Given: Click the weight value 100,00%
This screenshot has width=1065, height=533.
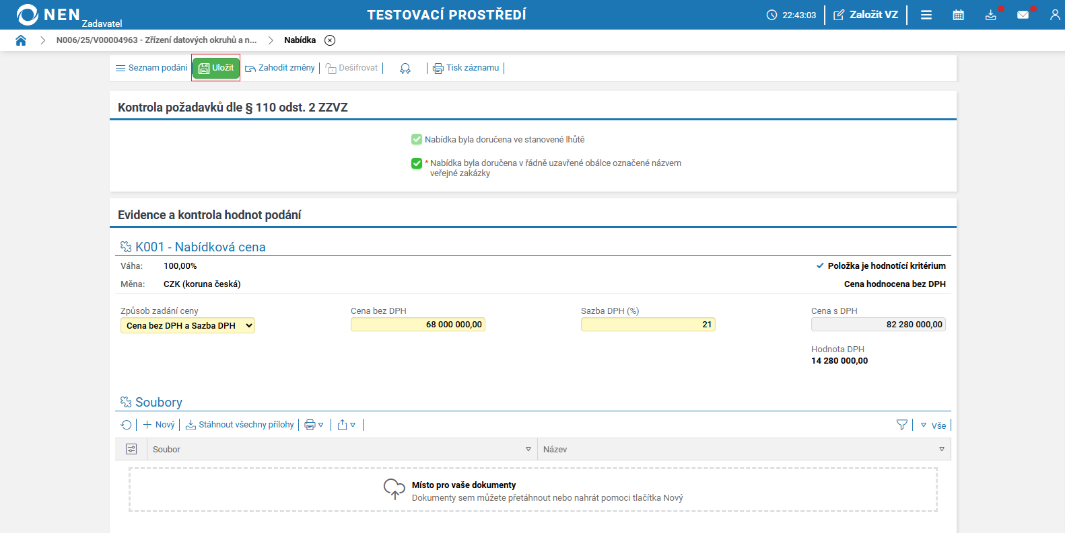Looking at the screenshot, I should [x=180, y=266].
